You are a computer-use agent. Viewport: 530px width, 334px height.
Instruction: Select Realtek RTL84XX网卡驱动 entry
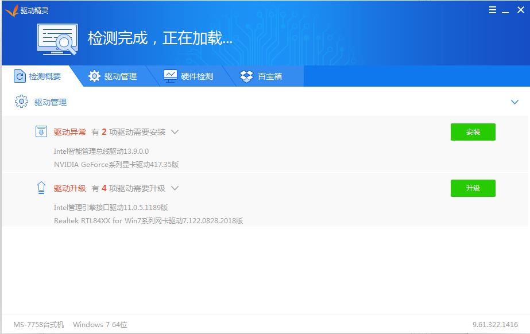pos(148,220)
